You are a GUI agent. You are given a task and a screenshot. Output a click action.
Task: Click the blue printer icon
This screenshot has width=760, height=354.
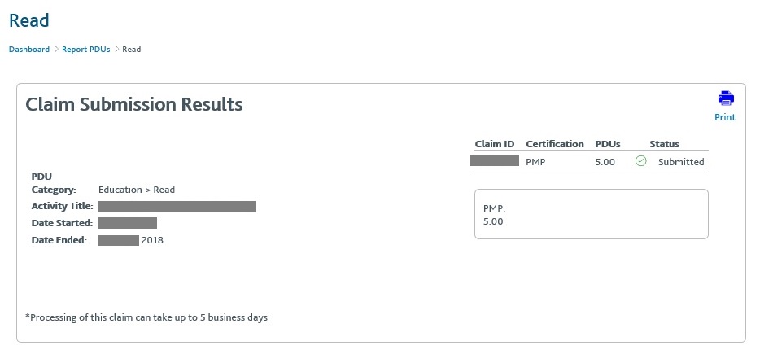pyautogui.click(x=726, y=98)
